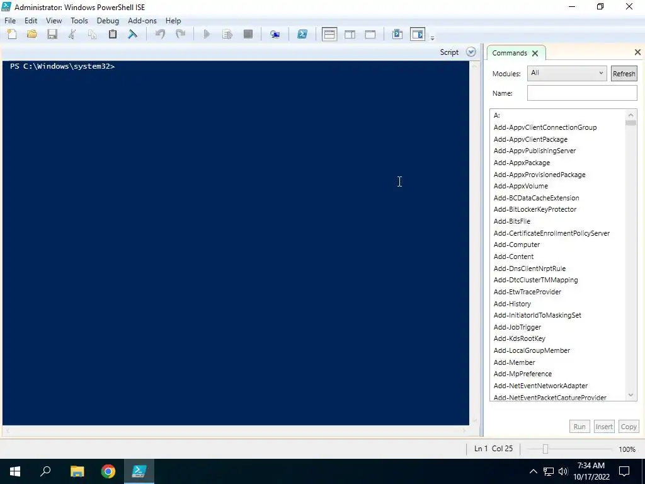Click the command list scrollbar up arrow
This screenshot has width=645, height=484.
tap(631, 115)
